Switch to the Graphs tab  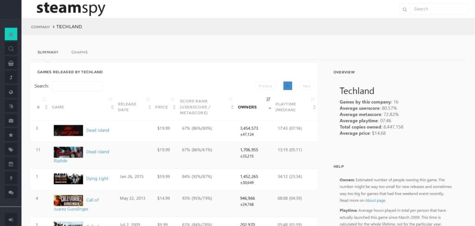pyautogui.click(x=79, y=52)
